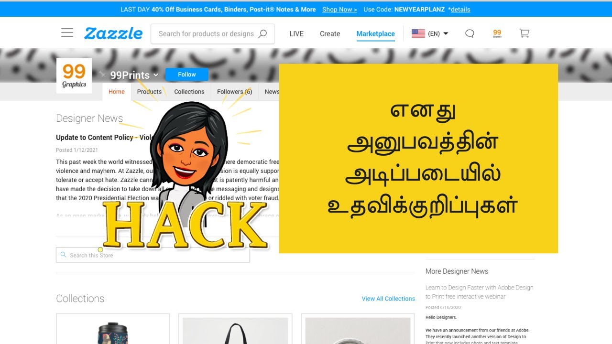This screenshot has height=344, width=612.
Task: Expand the (EN) language dropdown
Action: coord(438,33)
